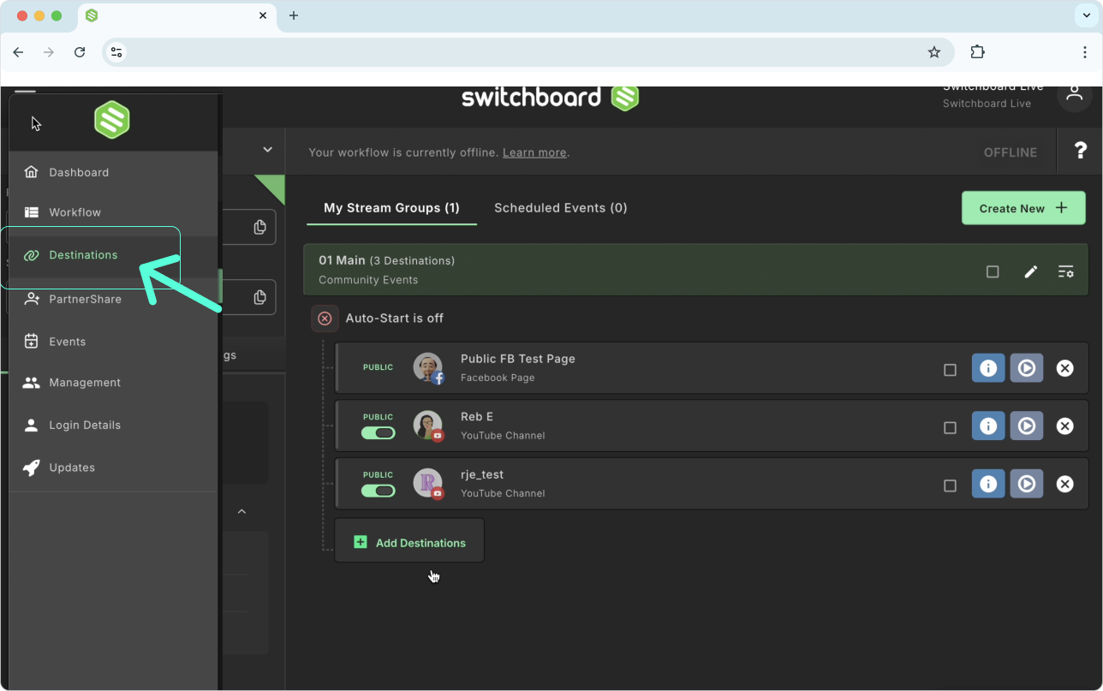Click the Community Events description text
Image resolution: width=1103 pixels, height=691 pixels.
point(368,280)
